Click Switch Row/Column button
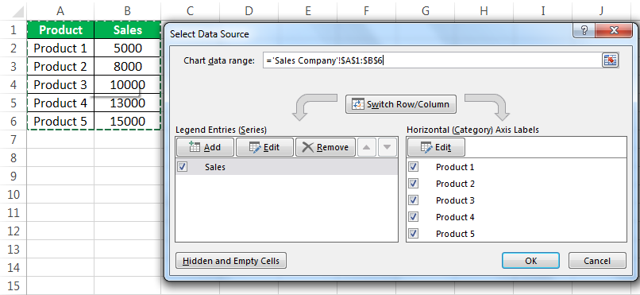 point(401,104)
